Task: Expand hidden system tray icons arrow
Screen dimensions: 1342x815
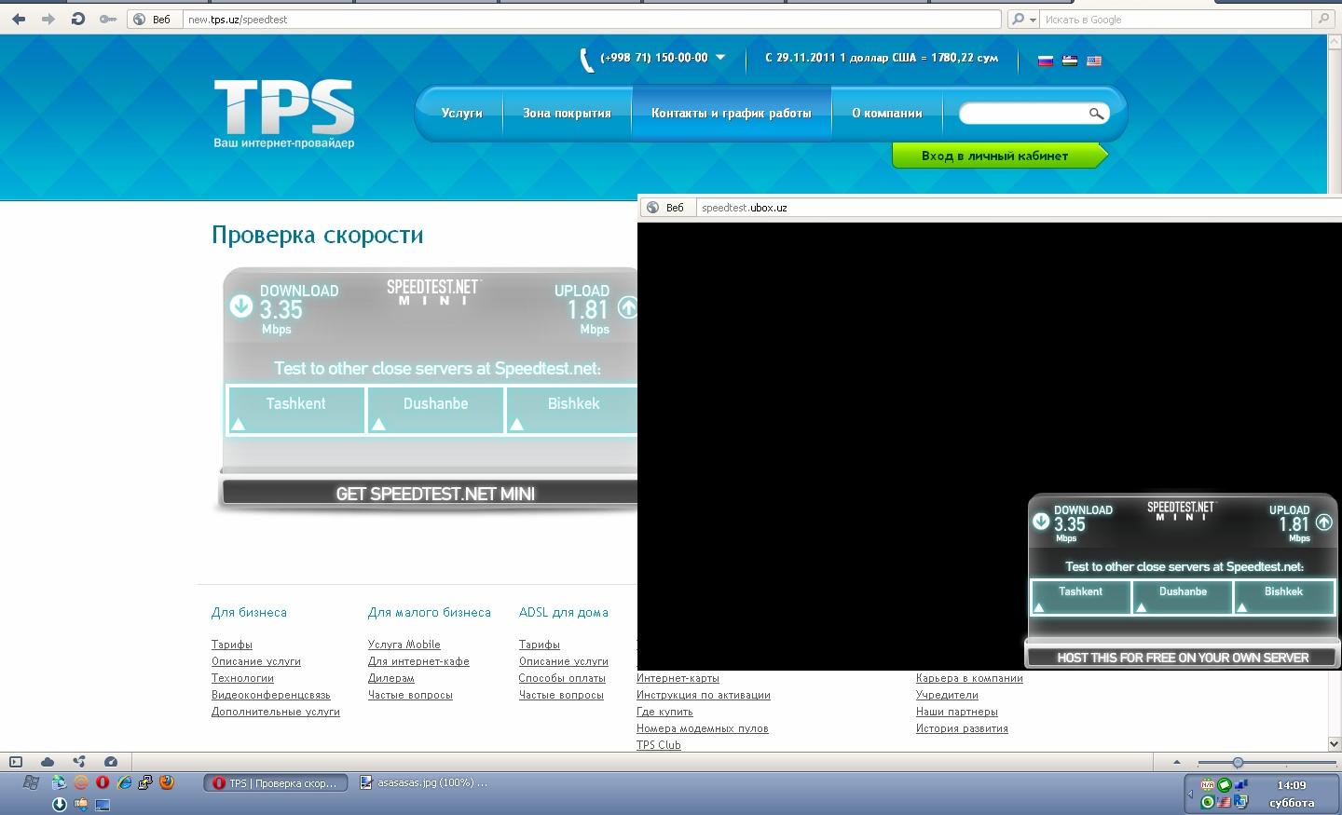Action: [x=1190, y=794]
